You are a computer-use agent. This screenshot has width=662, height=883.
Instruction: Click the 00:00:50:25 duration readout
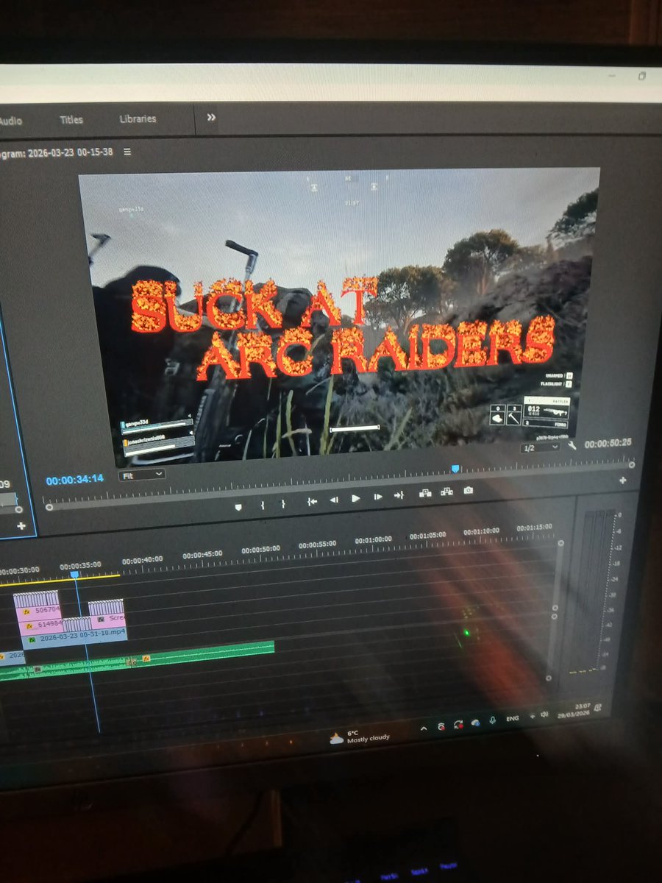pos(608,444)
